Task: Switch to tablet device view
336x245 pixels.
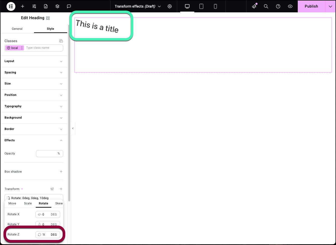Action: pyautogui.click(x=201, y=6)
